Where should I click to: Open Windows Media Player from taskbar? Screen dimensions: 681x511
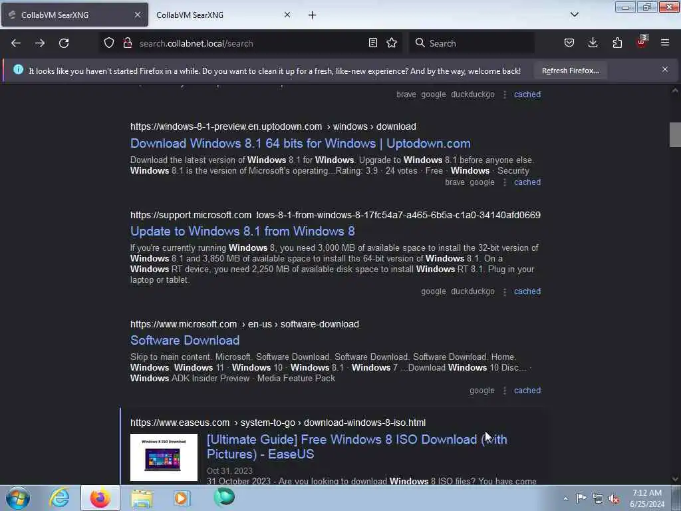(x=182, y=498)
